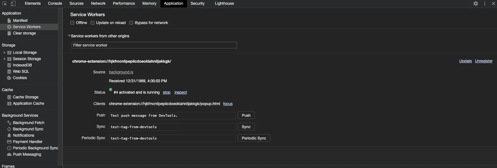Screen dimensions: 497x168
Task: Open DevTools settings gear
Action: tap(476, 3)
